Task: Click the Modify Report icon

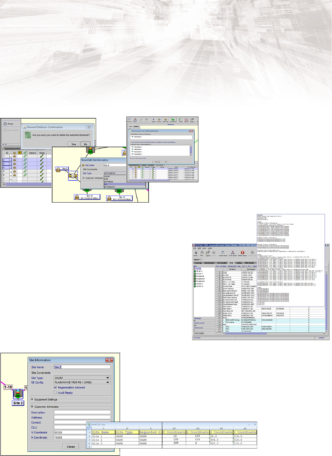Action: (x=242, y=253)
